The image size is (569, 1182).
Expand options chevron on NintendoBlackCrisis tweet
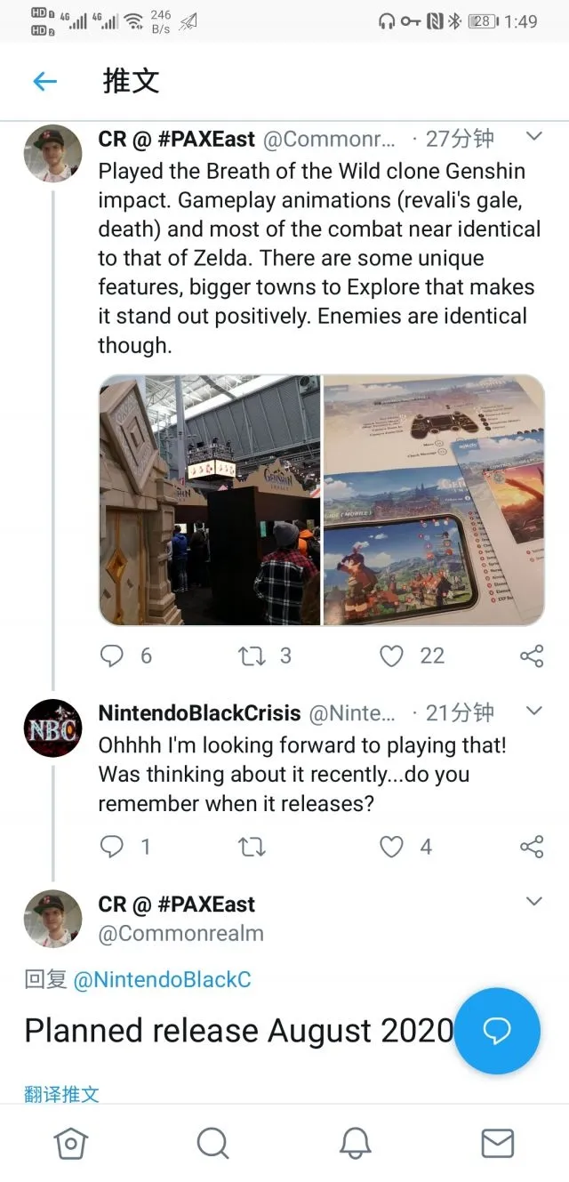click(x=534, y=711)
